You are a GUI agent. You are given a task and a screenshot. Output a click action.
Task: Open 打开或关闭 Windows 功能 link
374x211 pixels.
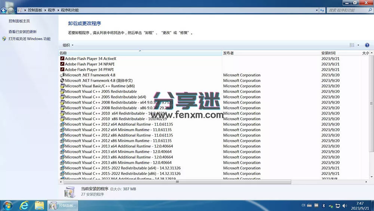30,39
